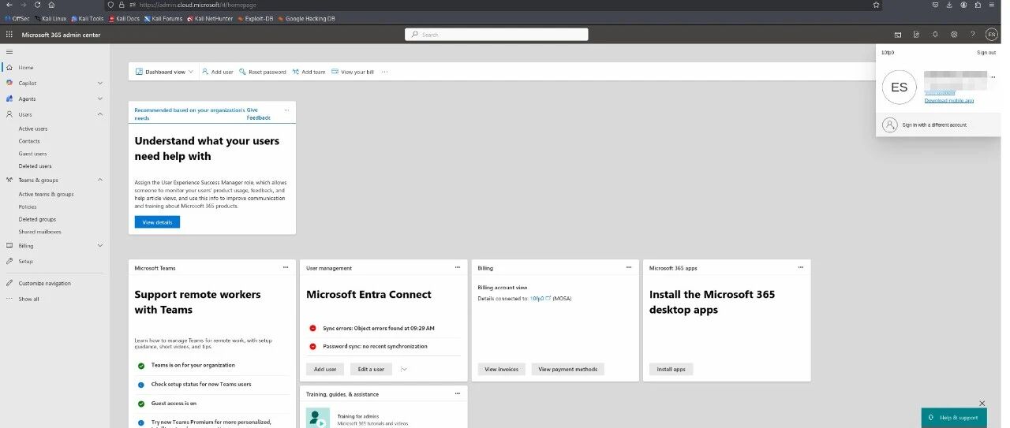1010x428 pixels.
Task: Click the Feedback link on recommendation card
Action: (x=258, y=117)
